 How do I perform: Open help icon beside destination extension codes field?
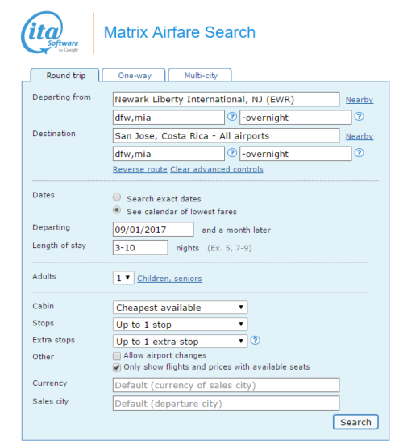(x=360, y=153)
